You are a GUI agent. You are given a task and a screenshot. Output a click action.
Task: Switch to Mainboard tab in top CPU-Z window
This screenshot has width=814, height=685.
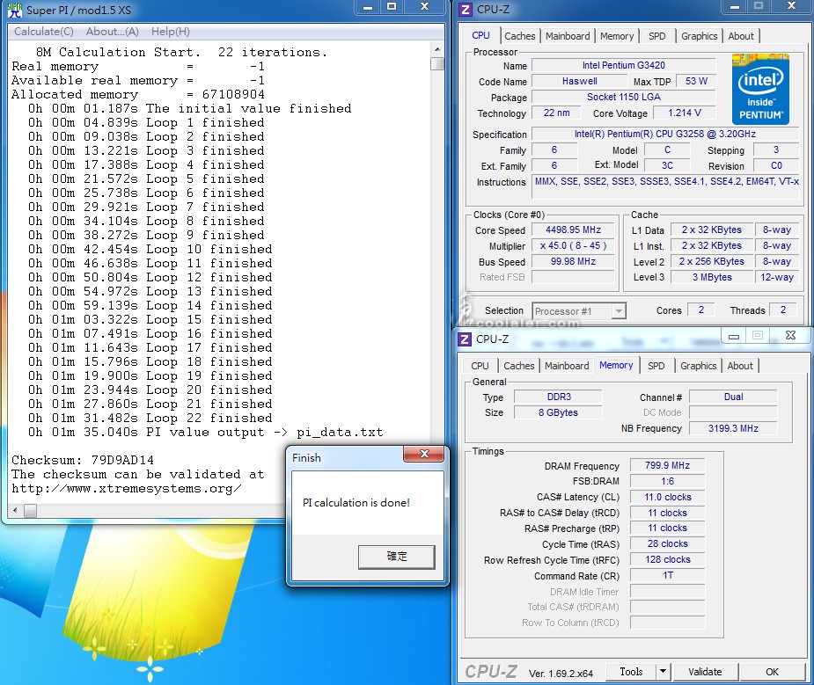(x=568, y=36)
